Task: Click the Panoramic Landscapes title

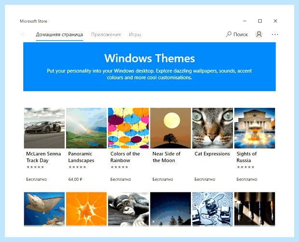Action: [81, 157]
